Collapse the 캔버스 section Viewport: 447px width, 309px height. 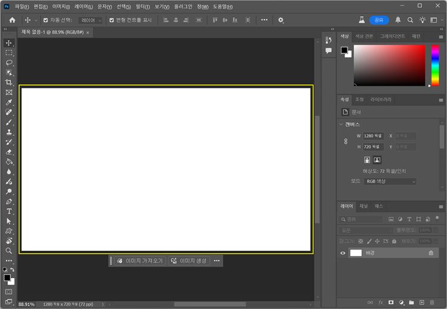click(x=342, y=124)
